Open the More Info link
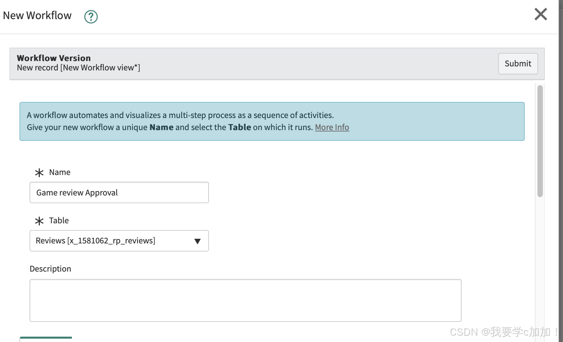 (x=332, y=127)
